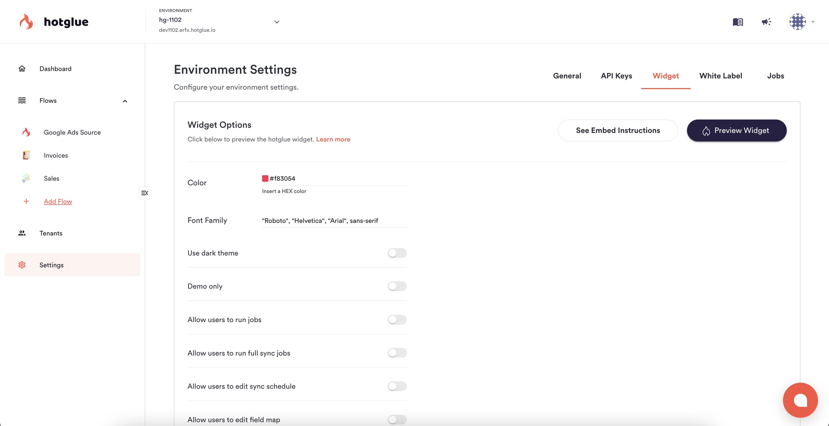Open the chat support bubble
The image size is (829, 426).
(800, 400)
